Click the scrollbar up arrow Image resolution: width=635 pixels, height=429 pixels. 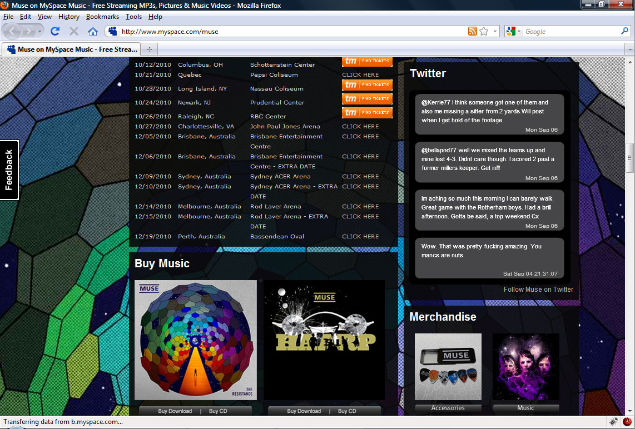tap(630, 62)
